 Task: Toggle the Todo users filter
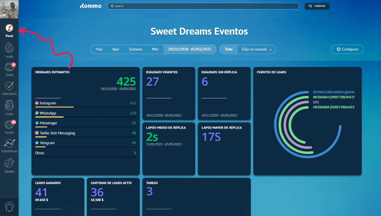[x=228, y=49]
